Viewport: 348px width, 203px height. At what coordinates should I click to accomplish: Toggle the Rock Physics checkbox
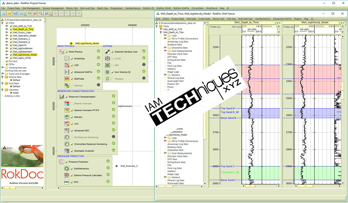[x=67, y=52]
